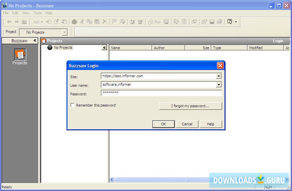Sort by Name column header
The width and height of the screenshot is (292, 191).
(130, 48)
